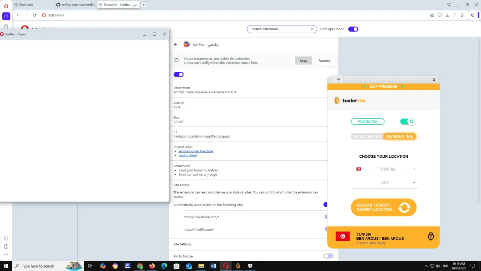Open Firefox from the taskbar

[152, 266]
